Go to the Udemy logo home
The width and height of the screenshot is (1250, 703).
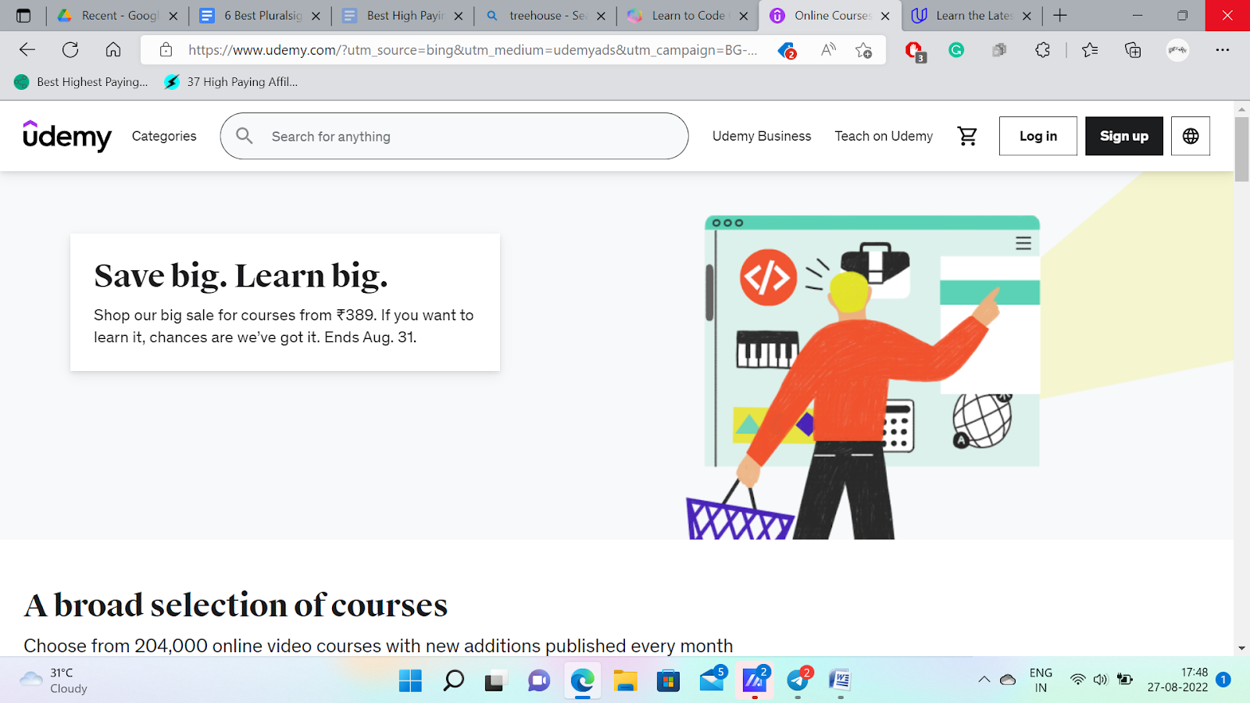coord(67,136)
